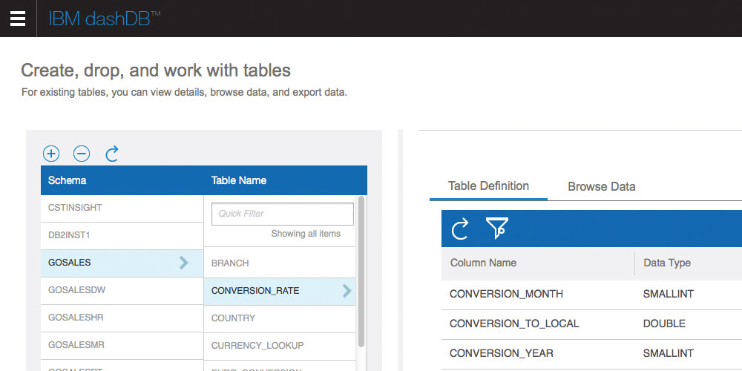Select the GOSALESDW schema
This screenshot has width=742, height=371.
[x=122, y=291]
